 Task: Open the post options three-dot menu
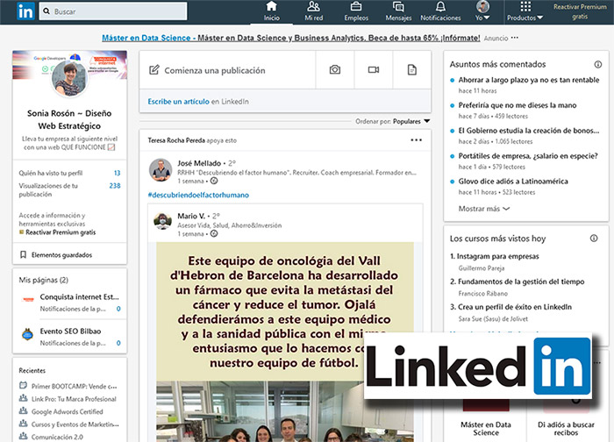click(x=417, y=140)
